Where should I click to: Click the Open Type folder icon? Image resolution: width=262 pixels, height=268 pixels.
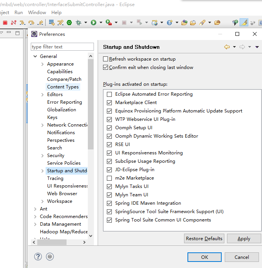pyautogui.click(x=184, y=22)
